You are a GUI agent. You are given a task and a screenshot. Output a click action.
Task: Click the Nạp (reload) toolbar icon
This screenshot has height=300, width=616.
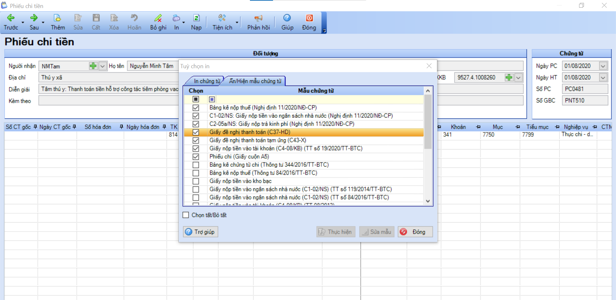coord(196,18)
